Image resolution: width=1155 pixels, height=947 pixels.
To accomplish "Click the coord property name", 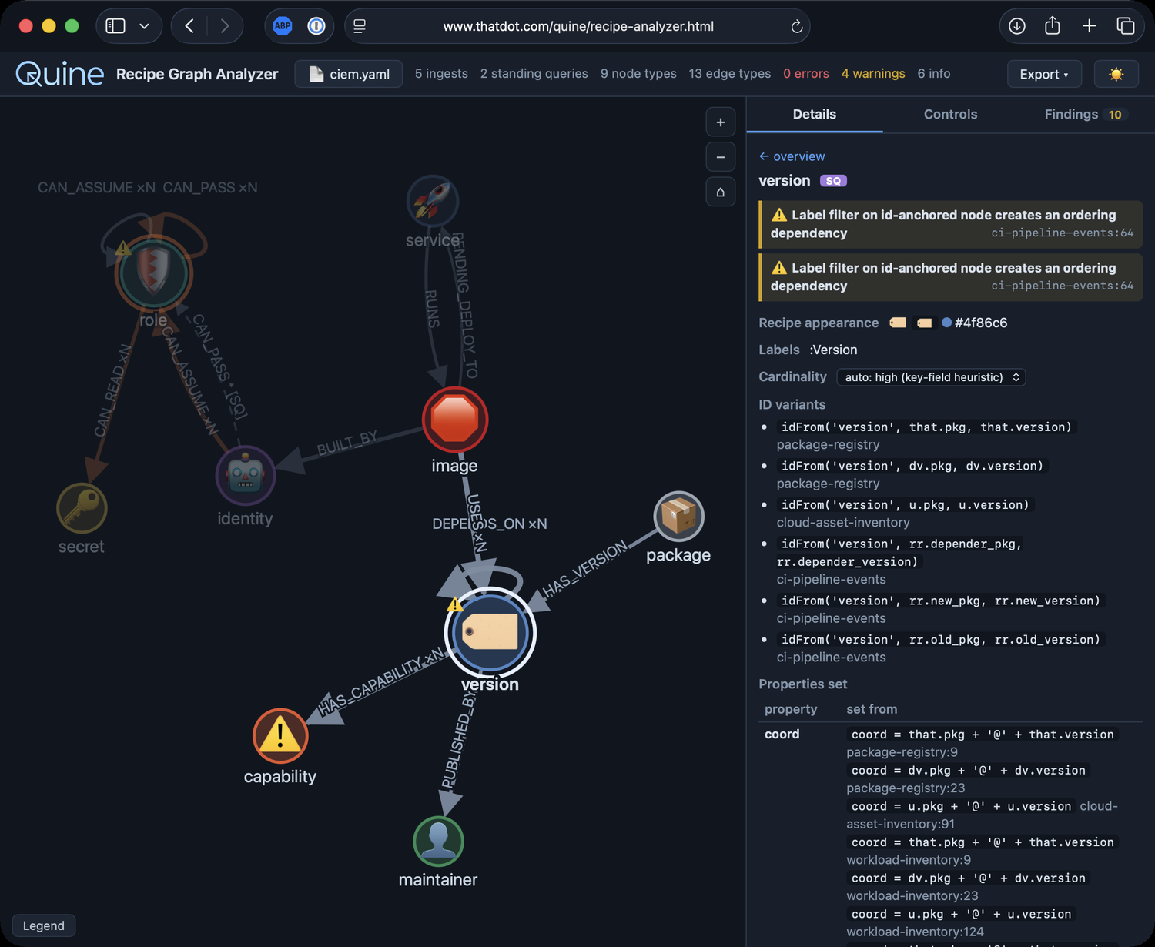I will [782, 735].
